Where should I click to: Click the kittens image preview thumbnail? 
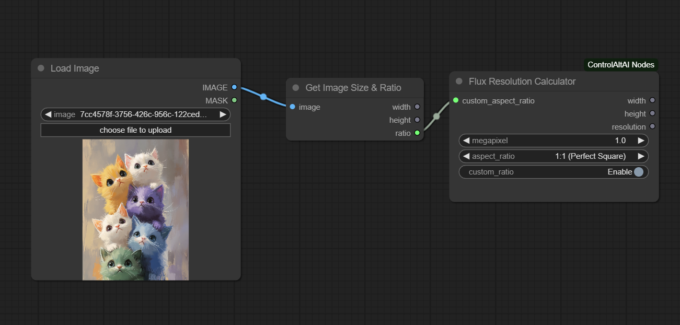135,210
